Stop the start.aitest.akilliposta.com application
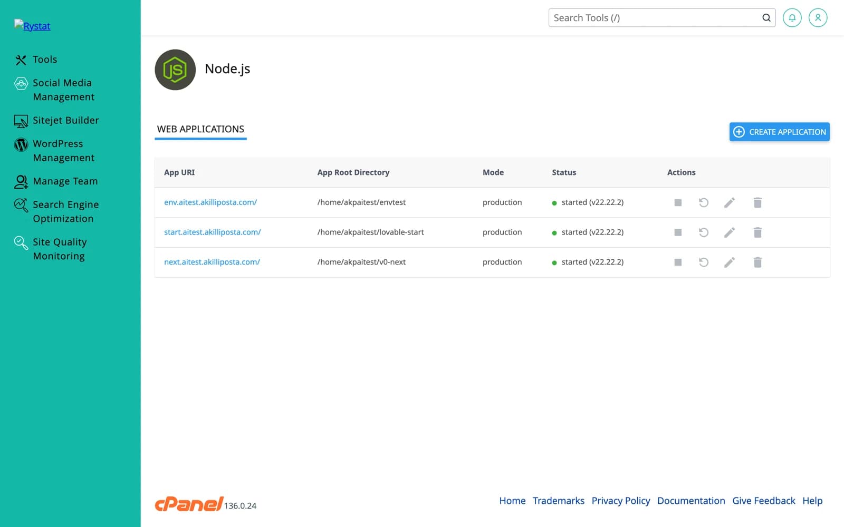Image resolution: width=844 pixels, height=527 pixels. [678, 232]
